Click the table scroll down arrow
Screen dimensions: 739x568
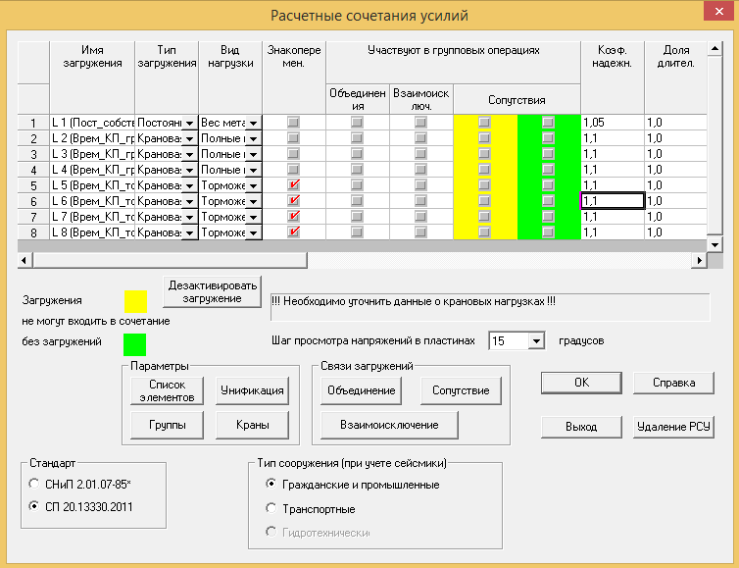pos(714,245)
